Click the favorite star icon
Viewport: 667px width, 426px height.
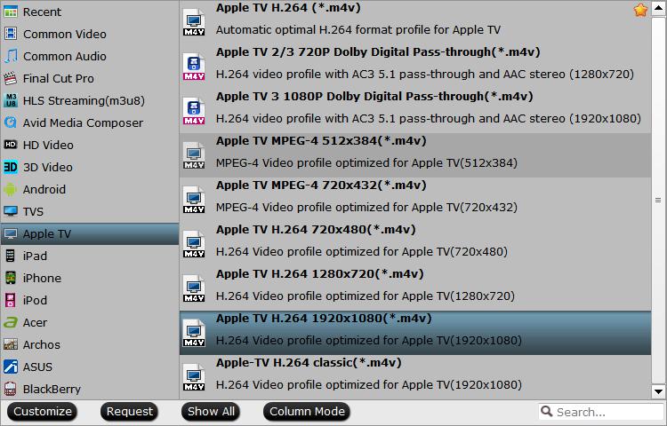pos(640,10)
